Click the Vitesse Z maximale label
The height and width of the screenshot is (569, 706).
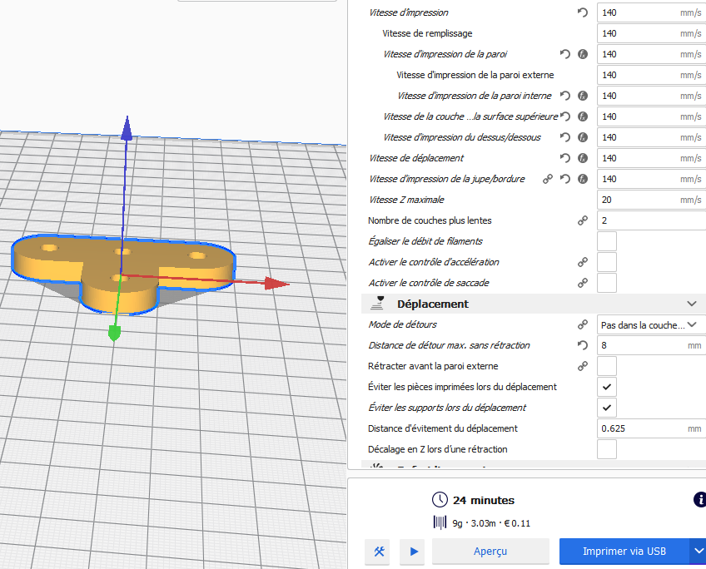(406, 200)
